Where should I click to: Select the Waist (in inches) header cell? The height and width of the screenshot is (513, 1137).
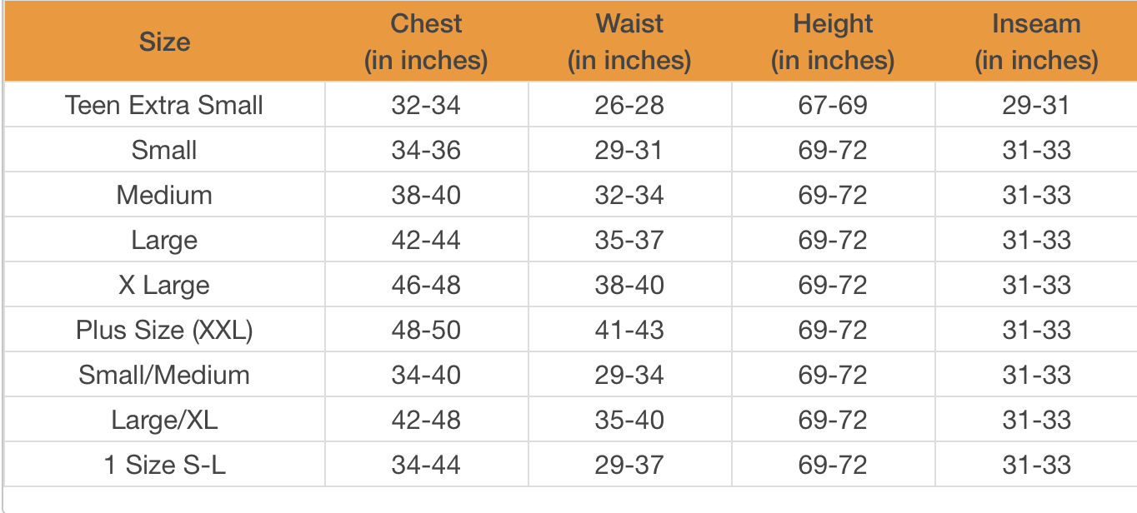[629, 42]
